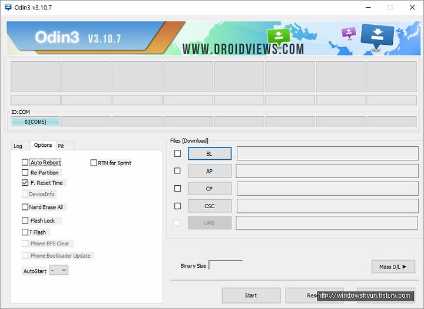The height and width of the screenshot is (309, 424).
Task: Enable RTN for Sprint checkbox
Action: (94, 163)
